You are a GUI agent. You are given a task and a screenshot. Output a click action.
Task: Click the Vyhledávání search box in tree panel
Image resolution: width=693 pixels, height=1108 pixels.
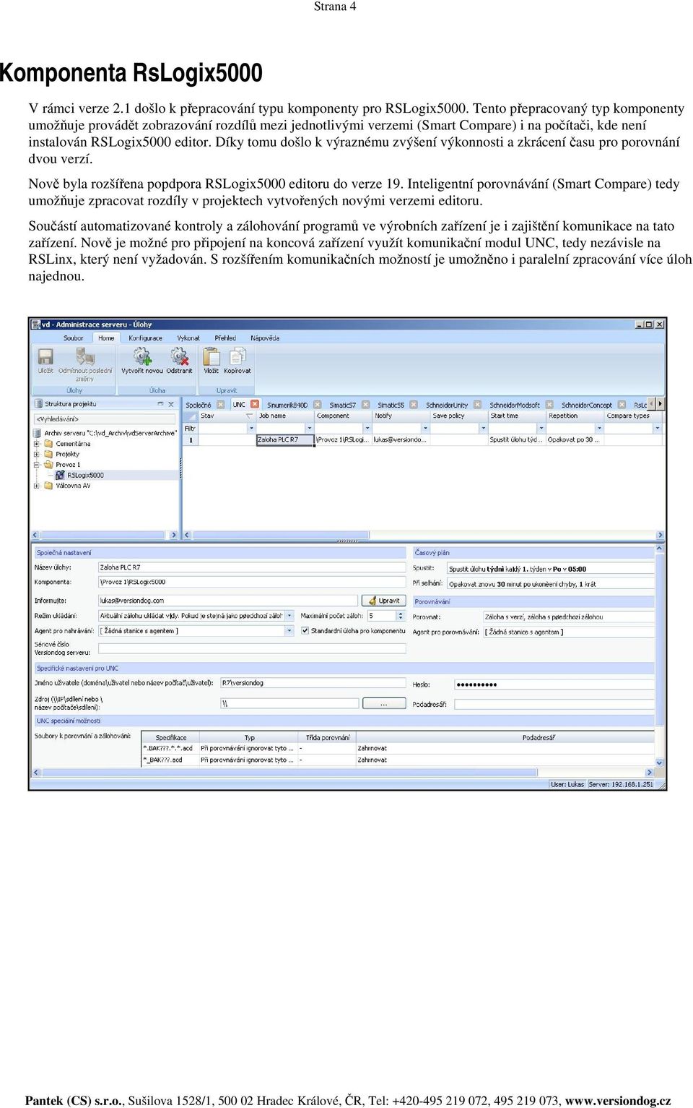pyautogui.click(x=104, y=418)
